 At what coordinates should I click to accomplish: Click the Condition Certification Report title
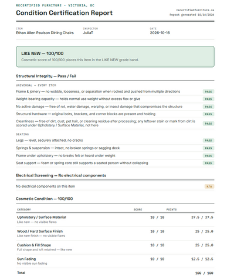65,13
